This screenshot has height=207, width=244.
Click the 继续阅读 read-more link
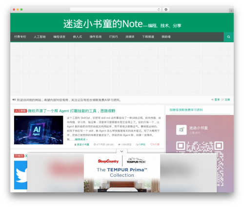coord(81,139)
